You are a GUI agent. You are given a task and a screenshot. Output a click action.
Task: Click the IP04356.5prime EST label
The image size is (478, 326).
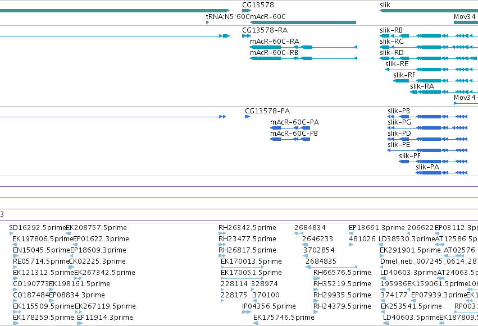tap(269, 306)
